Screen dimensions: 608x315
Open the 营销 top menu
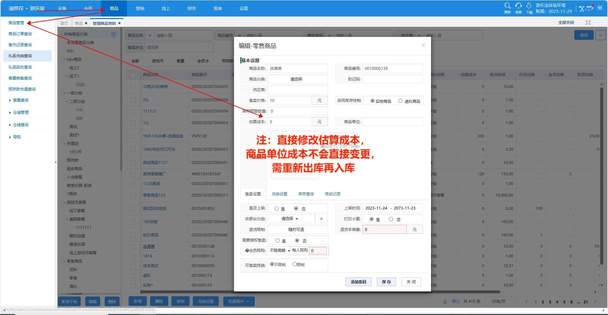[x=140, y=8]
